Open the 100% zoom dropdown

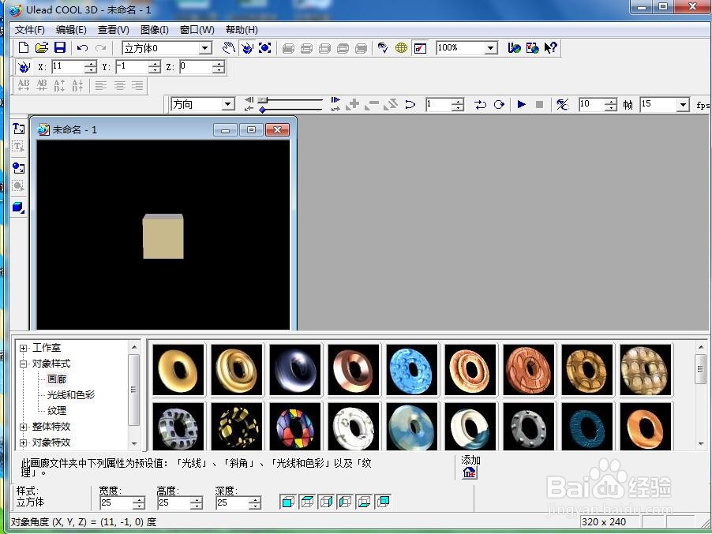[x=490, y=47]
